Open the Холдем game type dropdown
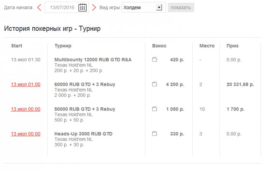This screenshot has height=170, width=266. coord(144,8)
